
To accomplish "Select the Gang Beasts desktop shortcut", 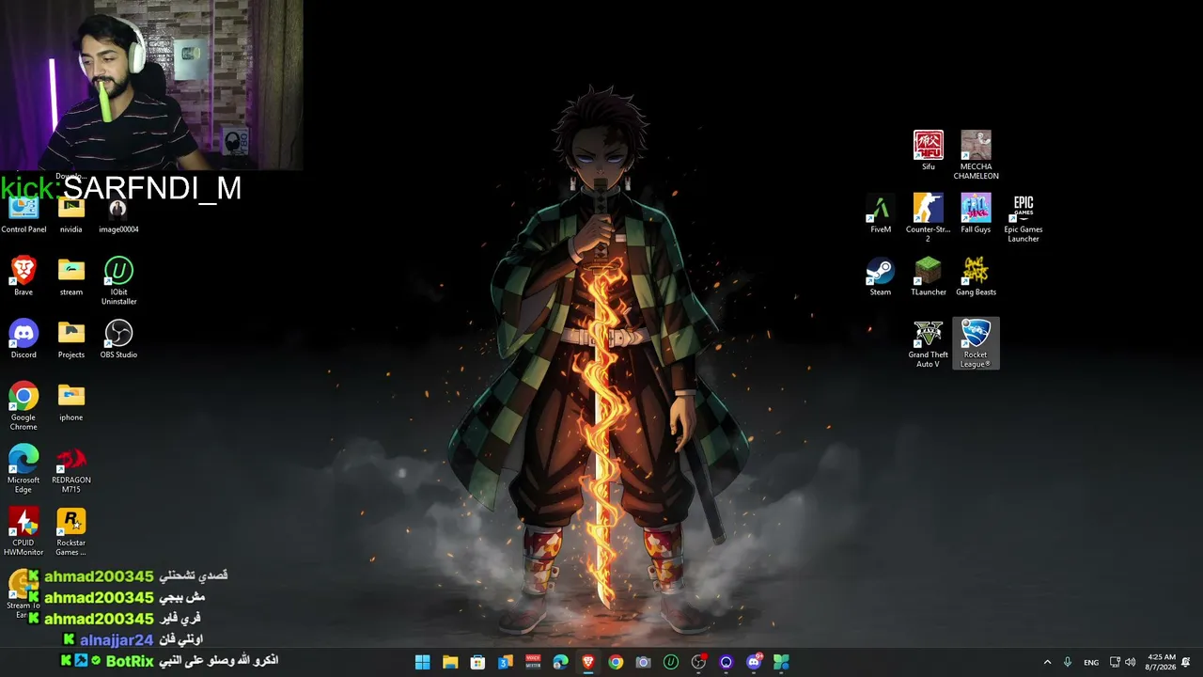I will coord(976,276).
